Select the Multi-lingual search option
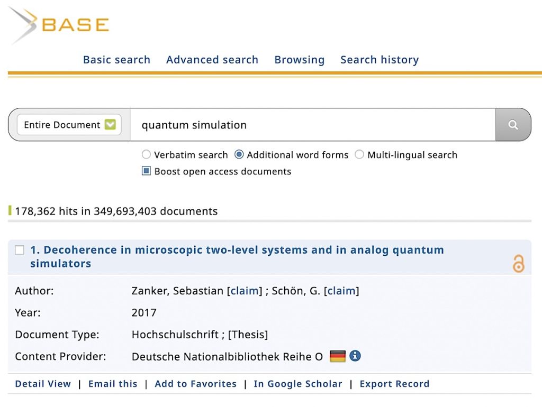Screen dimensions: 542x407 coord(360,154)
